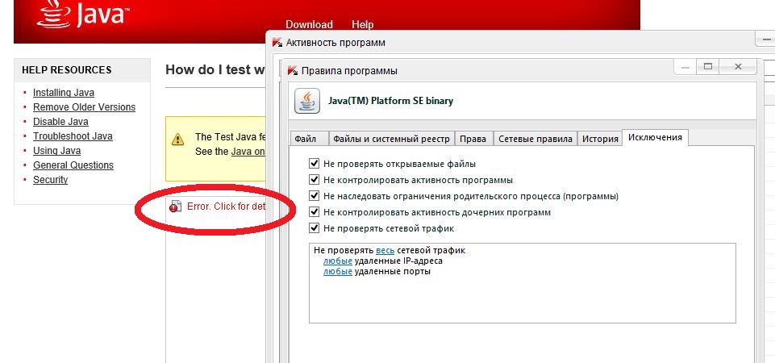Click the Java on link in yellow notice

pyautogui.click(x=248, y=152)
